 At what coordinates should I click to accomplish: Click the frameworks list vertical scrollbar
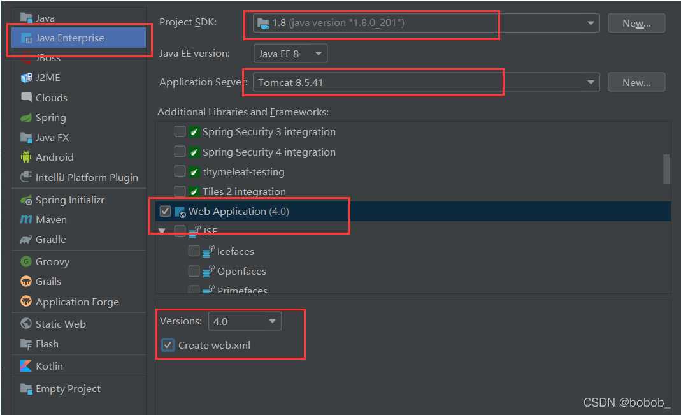pyautogui.click(x=666, y=168)
